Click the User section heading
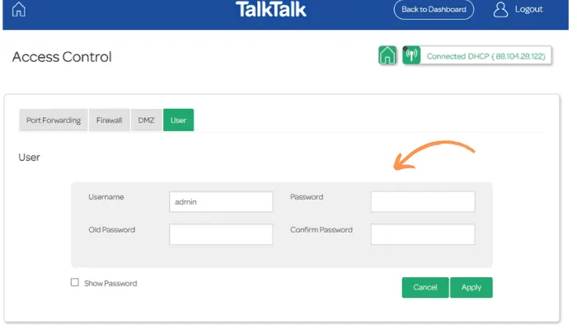This screenshot has height=330, width=577. (29, 158)
